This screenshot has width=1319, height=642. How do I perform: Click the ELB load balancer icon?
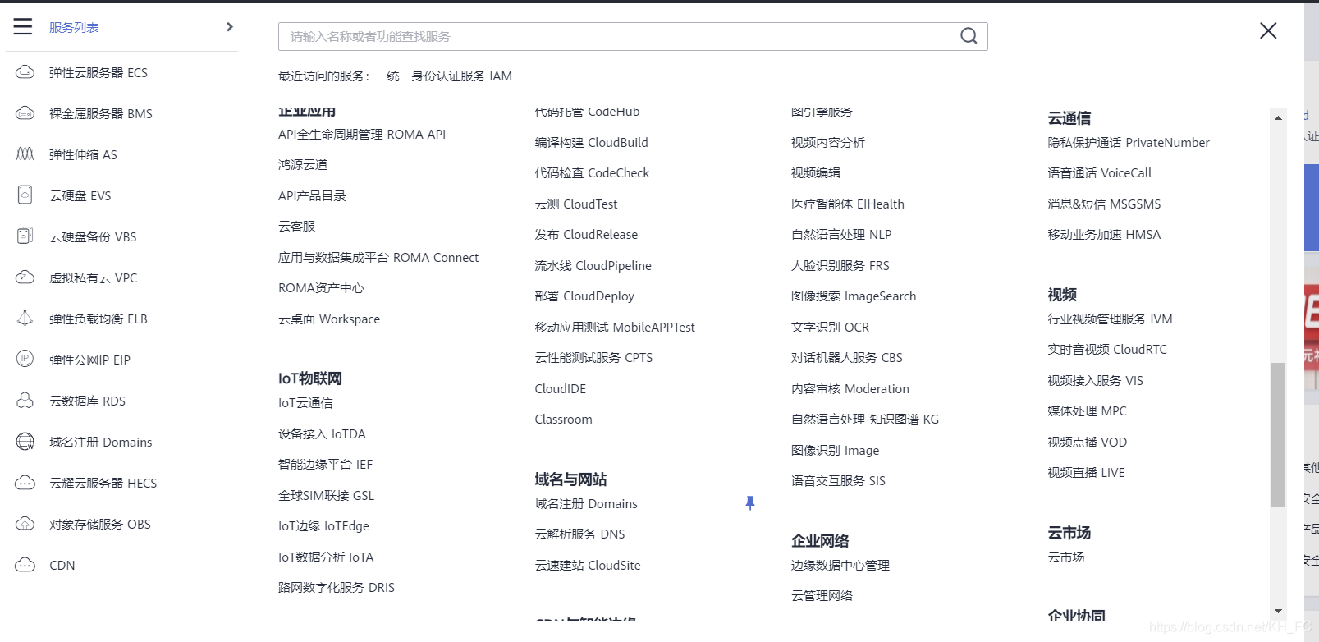pyautogui.click(x=25, y=319)
